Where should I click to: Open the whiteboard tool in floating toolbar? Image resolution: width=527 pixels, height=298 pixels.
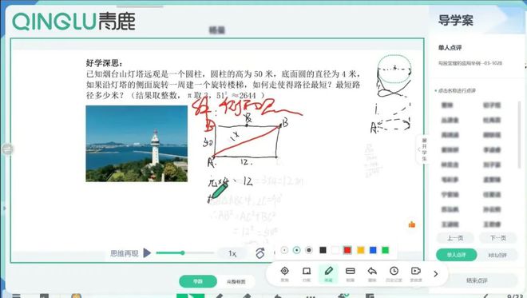click(x=307, y=273)
